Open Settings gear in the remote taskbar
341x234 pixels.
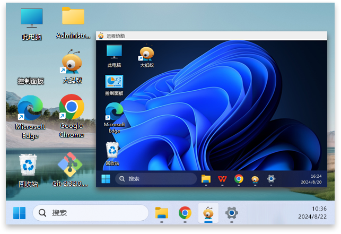271,179
